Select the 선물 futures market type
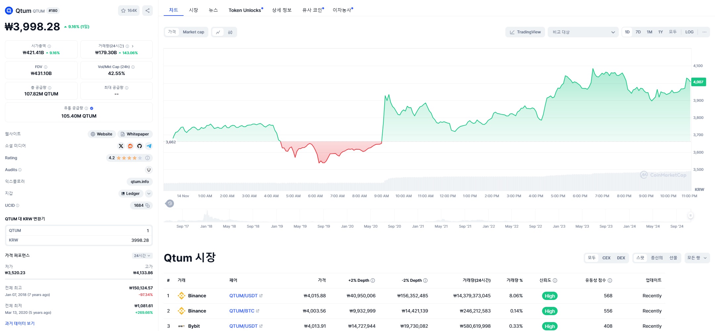 [x=673, y=258]
